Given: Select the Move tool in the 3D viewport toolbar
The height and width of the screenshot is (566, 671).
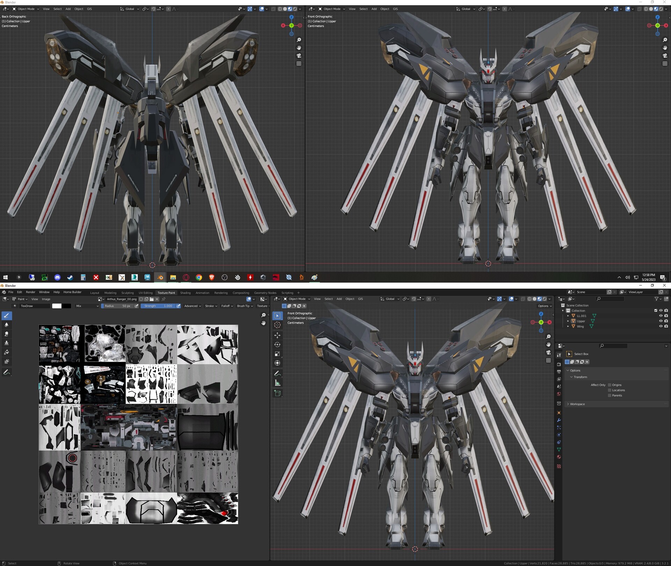Looking at the screenshot, I should tap(277, 335).
